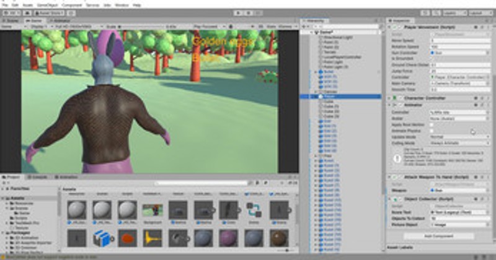Click the Step frame button in the top toolbar

pos(259,13)
